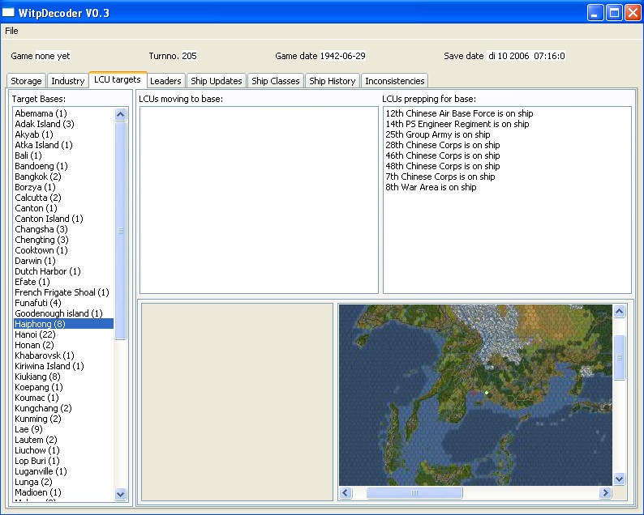Open the Ship Updates tab

tap(216, 81)
